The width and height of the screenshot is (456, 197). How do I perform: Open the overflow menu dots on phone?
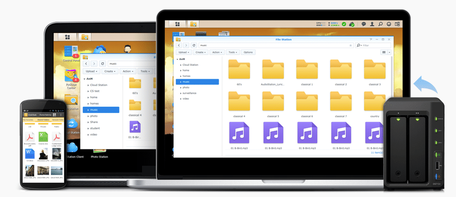click(61, 115)
